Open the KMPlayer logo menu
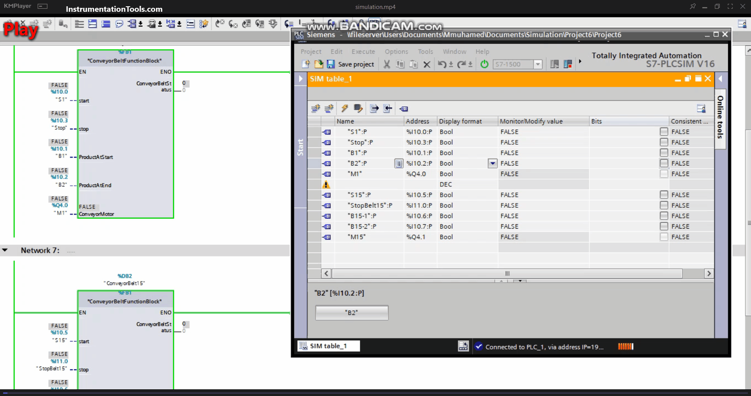Screen dimensions: 751x396 18,6
